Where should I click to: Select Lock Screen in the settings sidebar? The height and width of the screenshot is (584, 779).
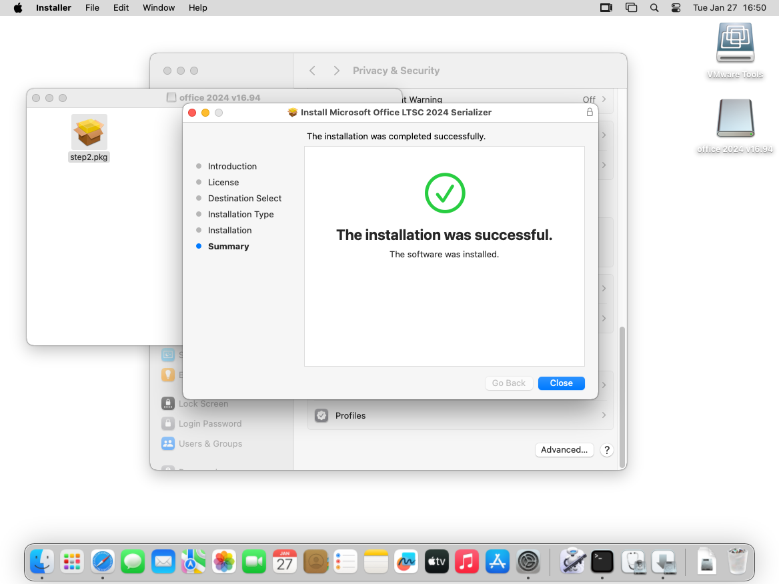coord(203,403)
